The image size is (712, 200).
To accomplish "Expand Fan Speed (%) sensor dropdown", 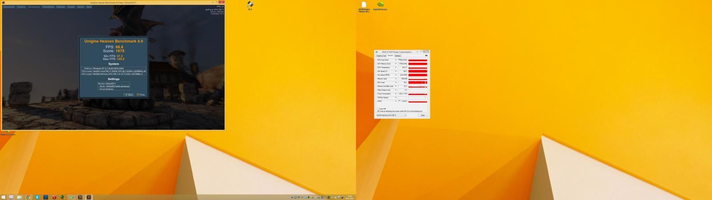I will [396, 71].
